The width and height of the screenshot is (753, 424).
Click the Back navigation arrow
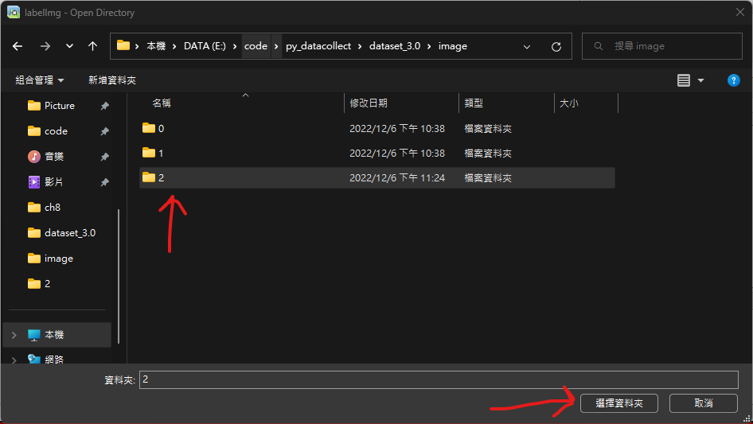18,46
